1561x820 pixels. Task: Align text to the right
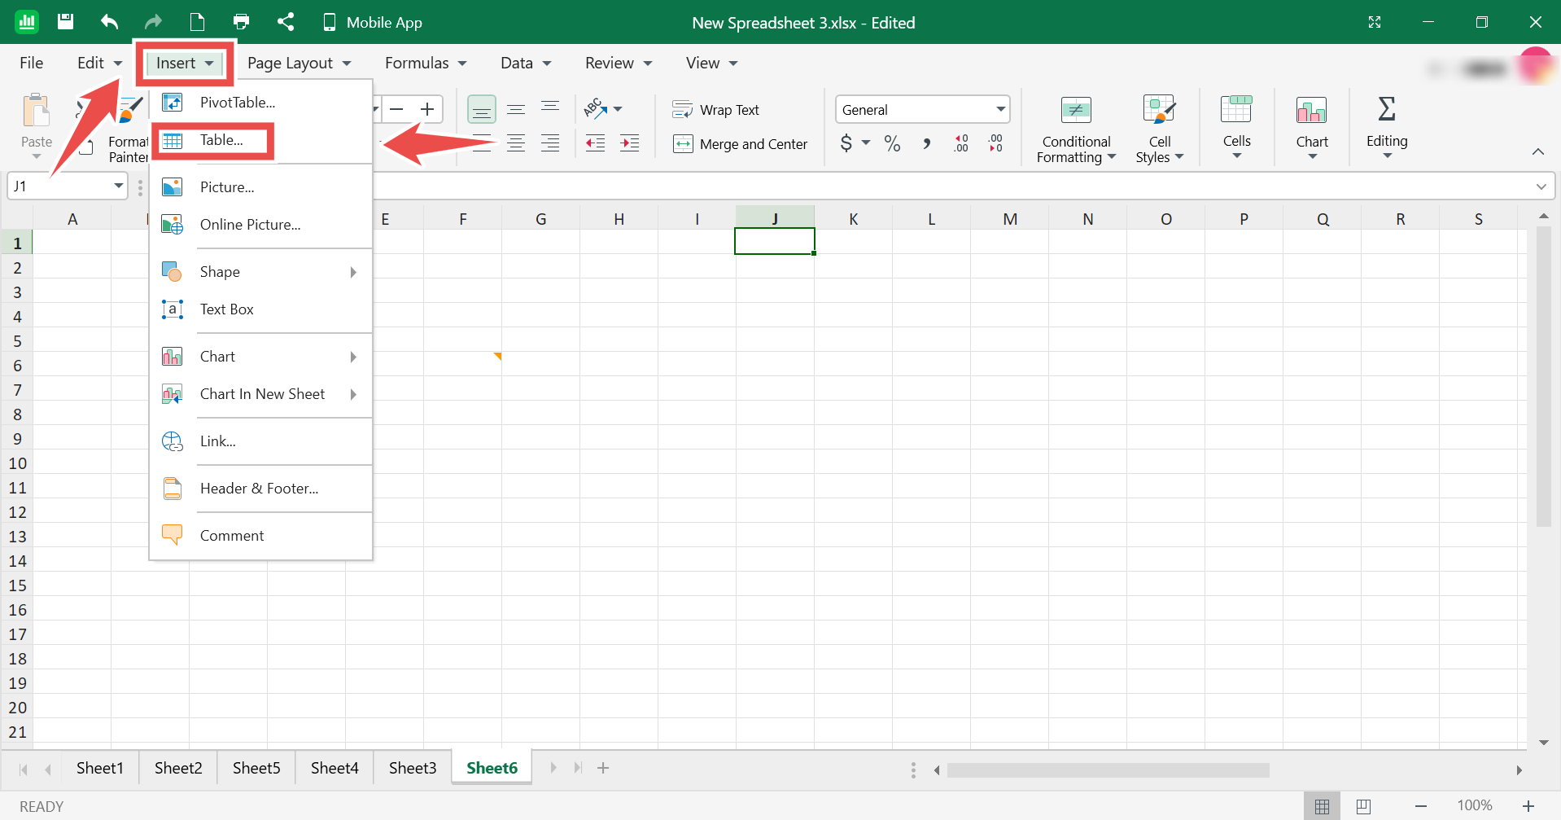pyautogui.click(x=550, y=143)
